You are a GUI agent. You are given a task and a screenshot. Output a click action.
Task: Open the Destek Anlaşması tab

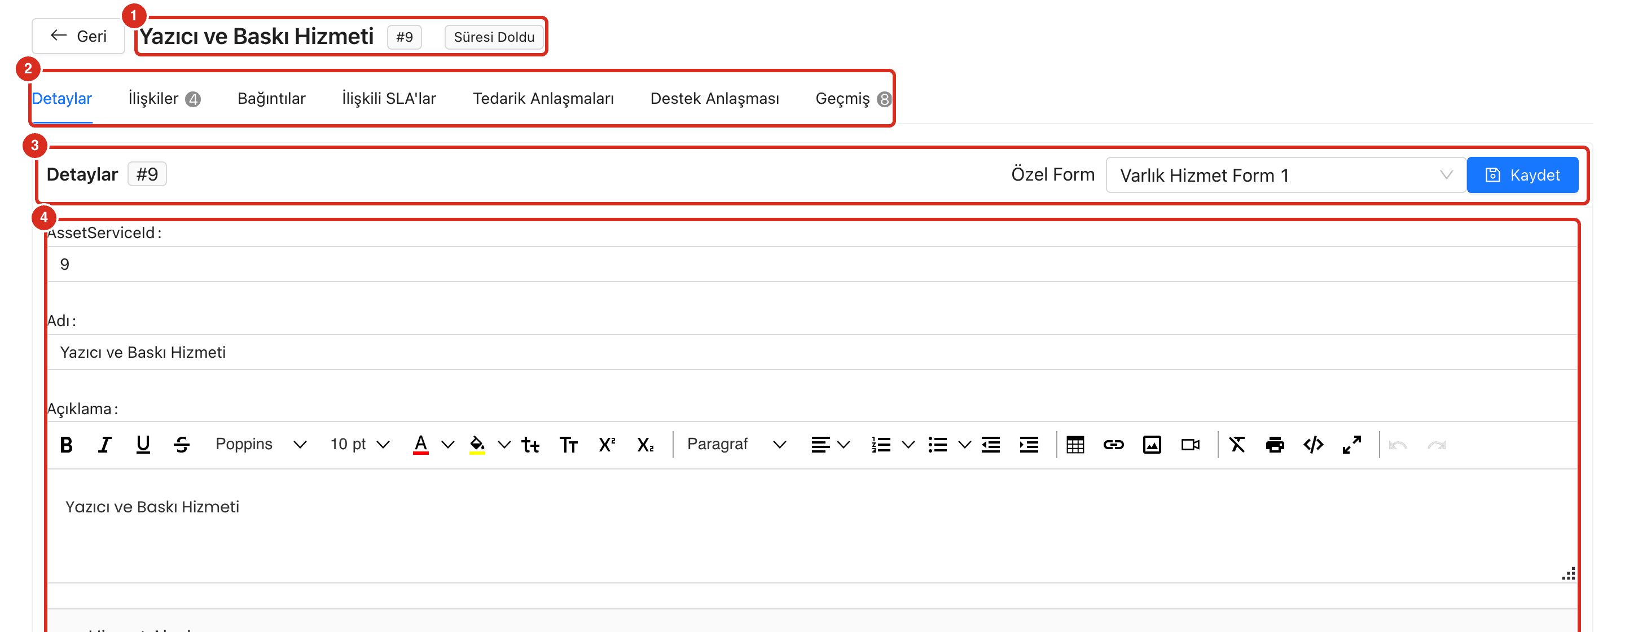[x=715, y=98]
